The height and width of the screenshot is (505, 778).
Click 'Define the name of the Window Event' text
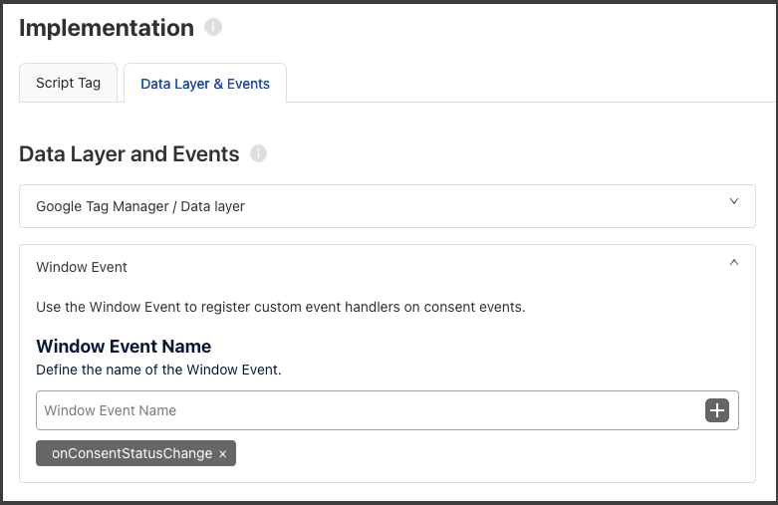tap(158, 371)
